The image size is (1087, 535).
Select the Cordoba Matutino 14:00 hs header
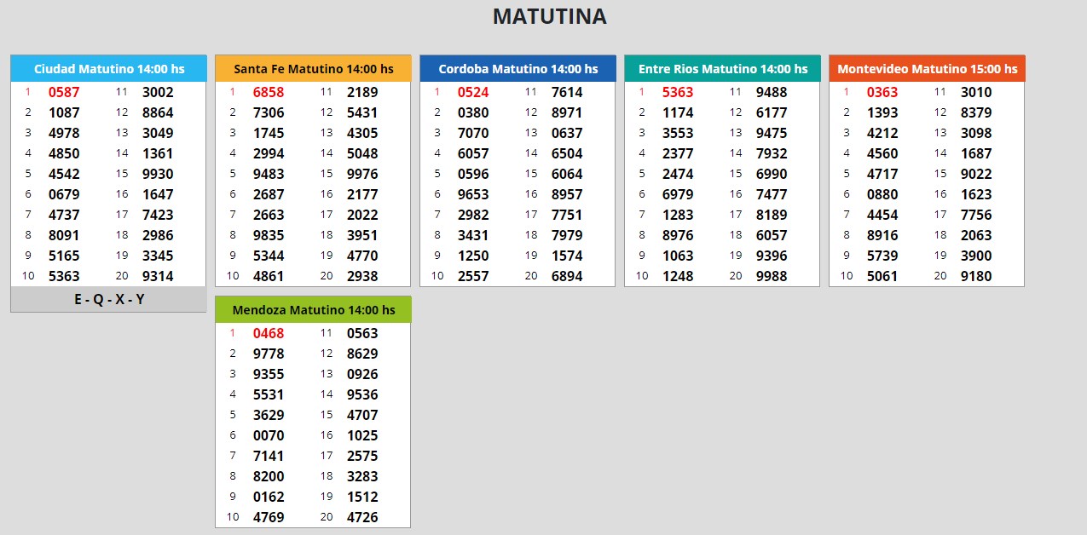pyautogui.click(x=517, y=69)
